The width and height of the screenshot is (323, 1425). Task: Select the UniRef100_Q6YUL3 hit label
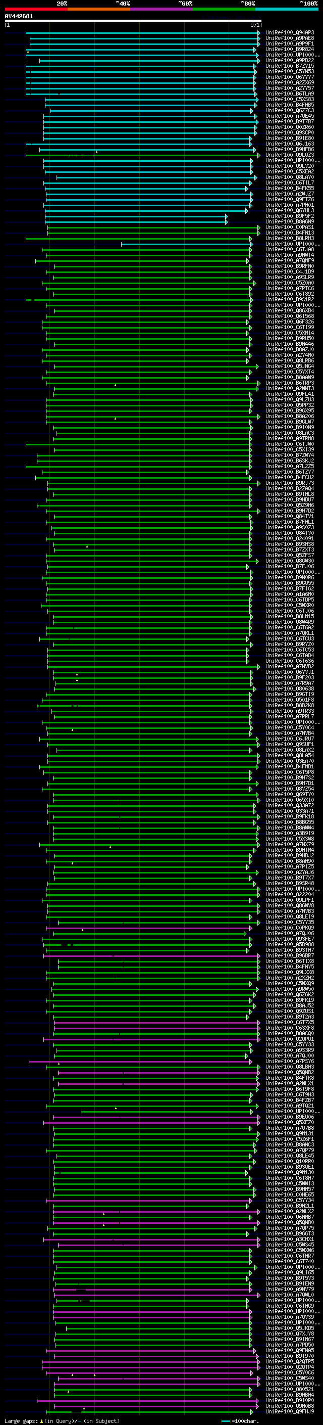pyautogui.click(x=290, y=211)
